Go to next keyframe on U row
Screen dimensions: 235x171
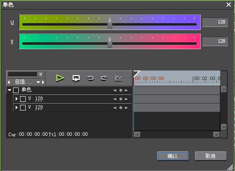pos(126,99)
